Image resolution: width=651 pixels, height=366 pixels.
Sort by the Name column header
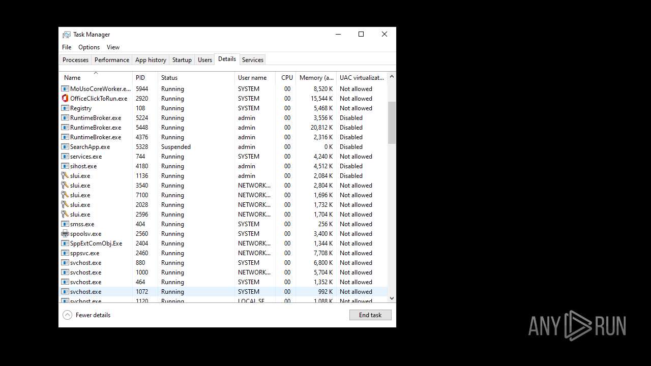[x=96, y=78]
